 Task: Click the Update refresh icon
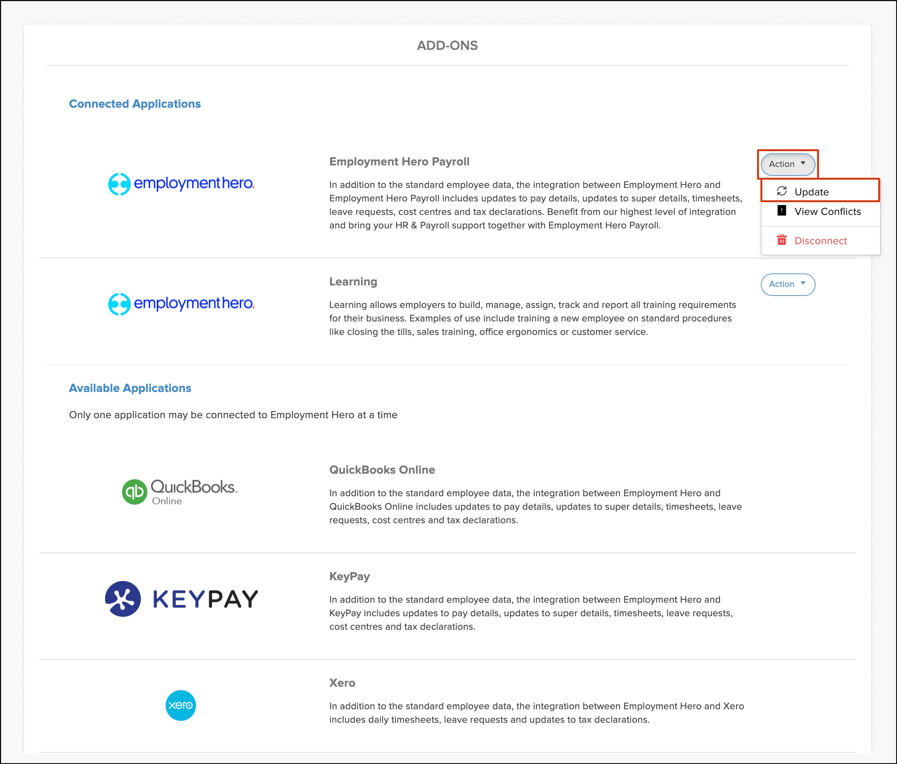click(x=781, y=191)
